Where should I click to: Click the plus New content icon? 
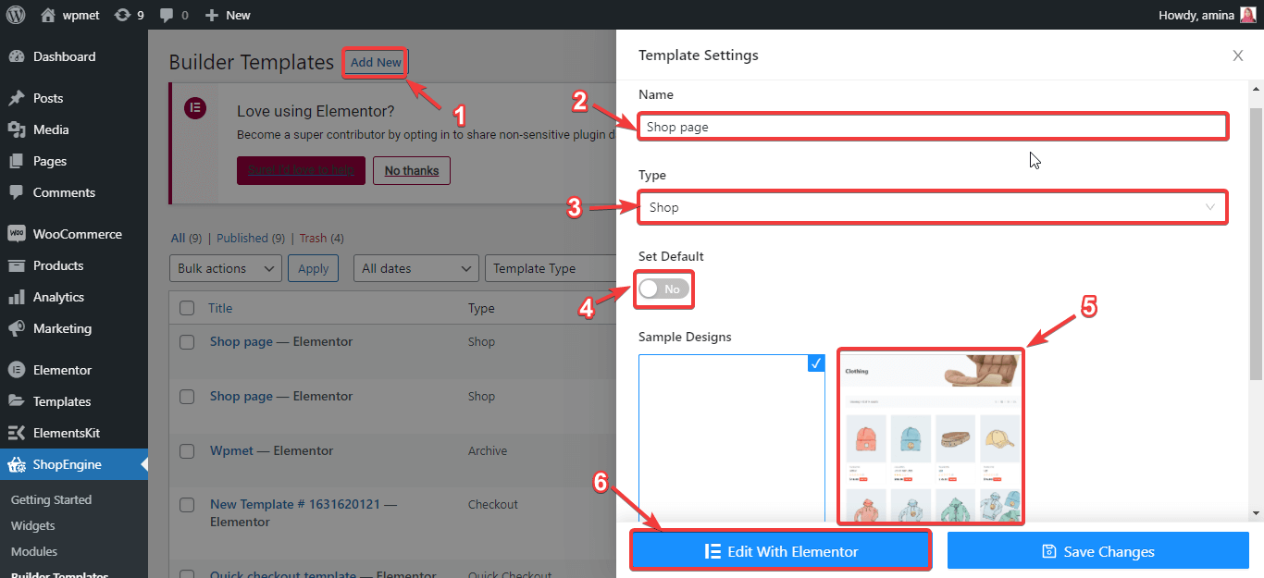212,15
